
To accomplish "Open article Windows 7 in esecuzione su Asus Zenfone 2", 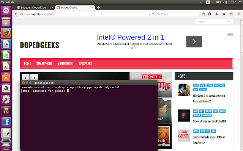I will pyautogui.click(x=208, y=98).
